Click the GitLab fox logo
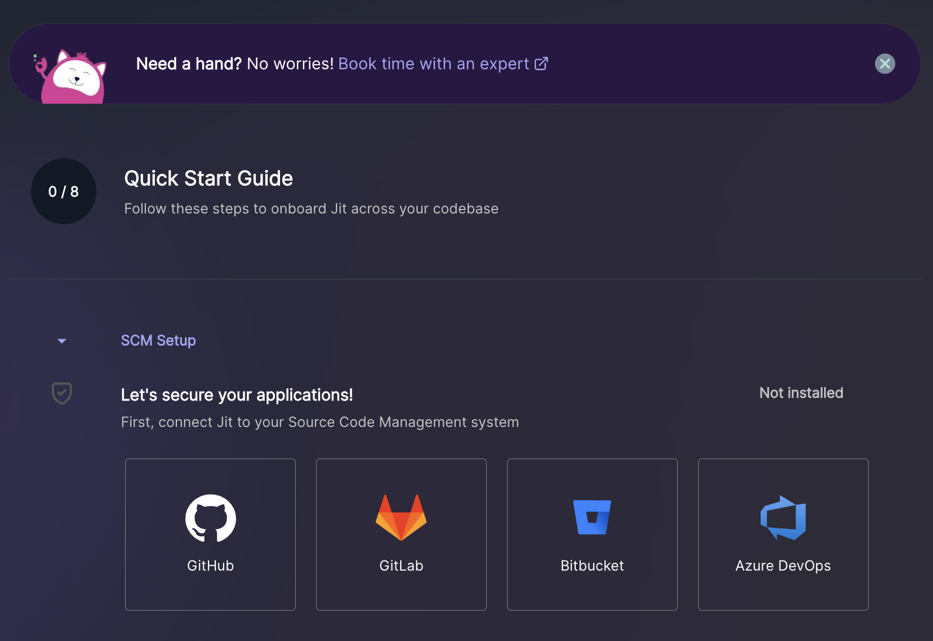 pos(401,518)
